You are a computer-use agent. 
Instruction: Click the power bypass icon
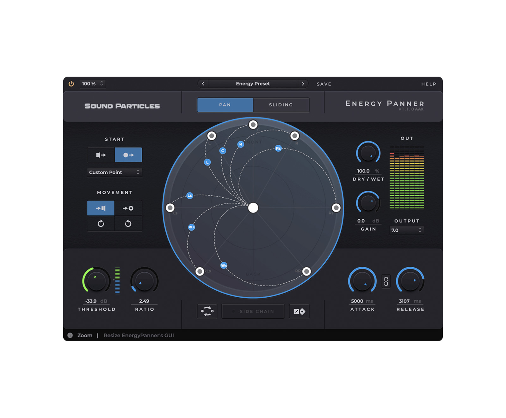tap(71, 84)
